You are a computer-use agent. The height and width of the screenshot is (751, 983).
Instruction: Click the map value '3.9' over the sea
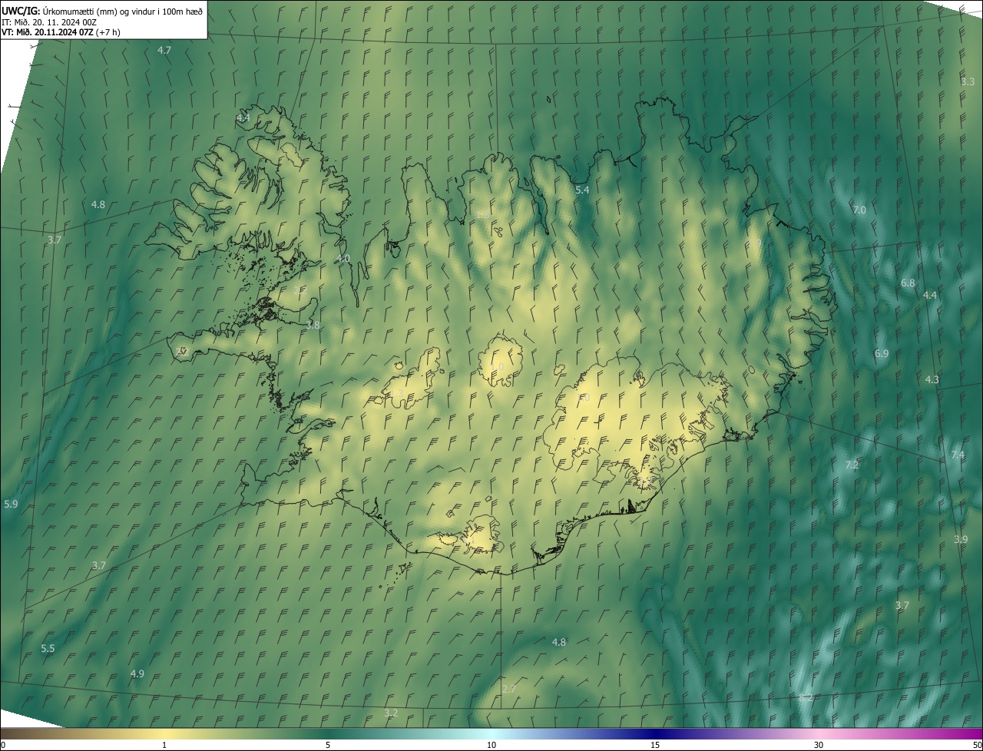(961, 539)
